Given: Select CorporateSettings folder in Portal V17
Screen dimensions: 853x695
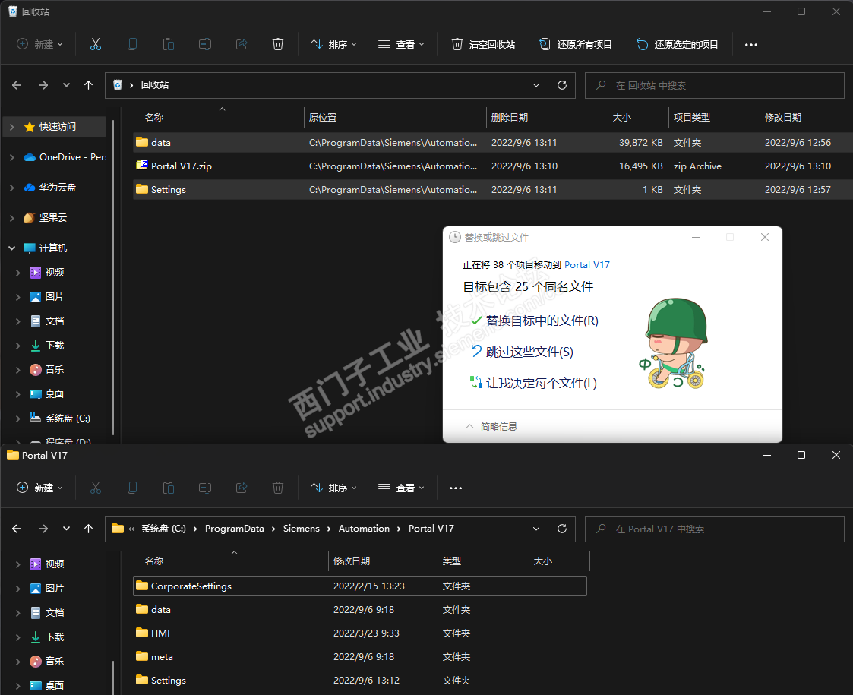Looking at the screenshot, I should (x=360, y=586).
